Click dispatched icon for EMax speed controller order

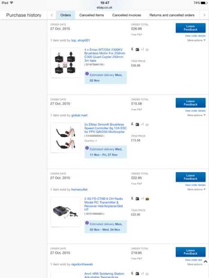[x=138, y=125]
